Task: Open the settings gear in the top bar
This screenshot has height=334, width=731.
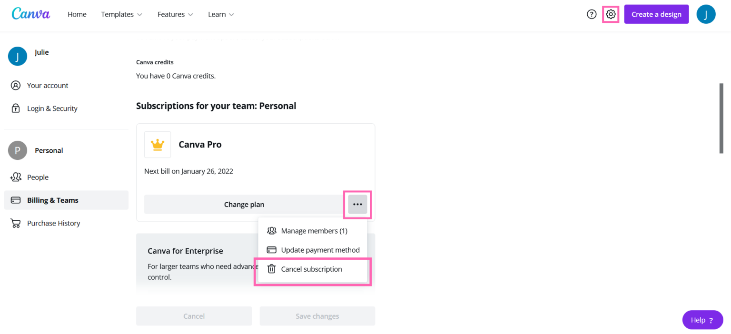Action: 611,14
